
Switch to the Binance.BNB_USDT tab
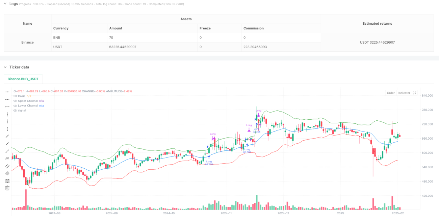[x=23, y=79]
